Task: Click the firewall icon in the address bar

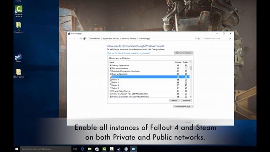Action: [84, 38]
